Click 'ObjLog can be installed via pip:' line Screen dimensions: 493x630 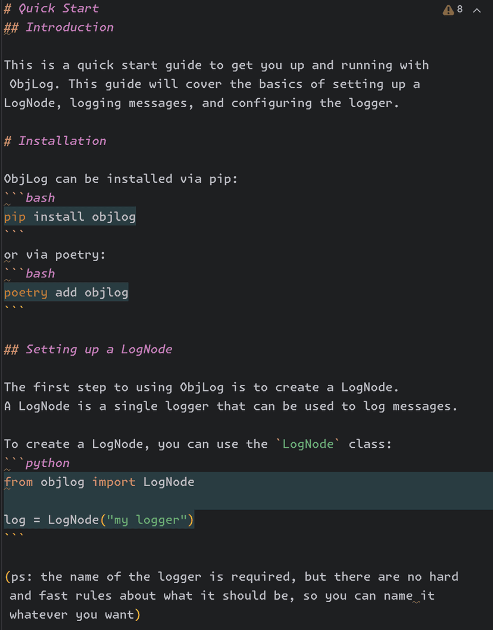(x=121, y=178)
